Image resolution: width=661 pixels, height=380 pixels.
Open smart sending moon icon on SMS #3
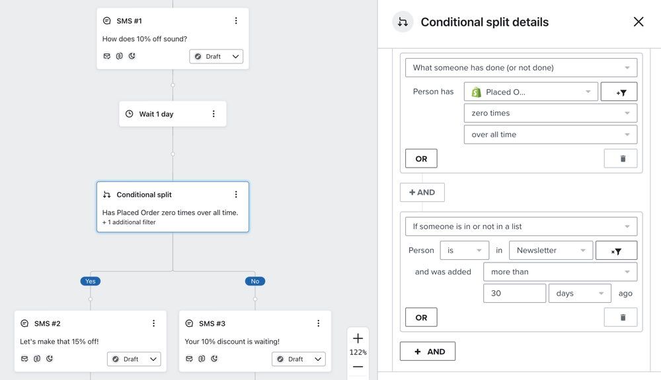click(x=213, y=358)
